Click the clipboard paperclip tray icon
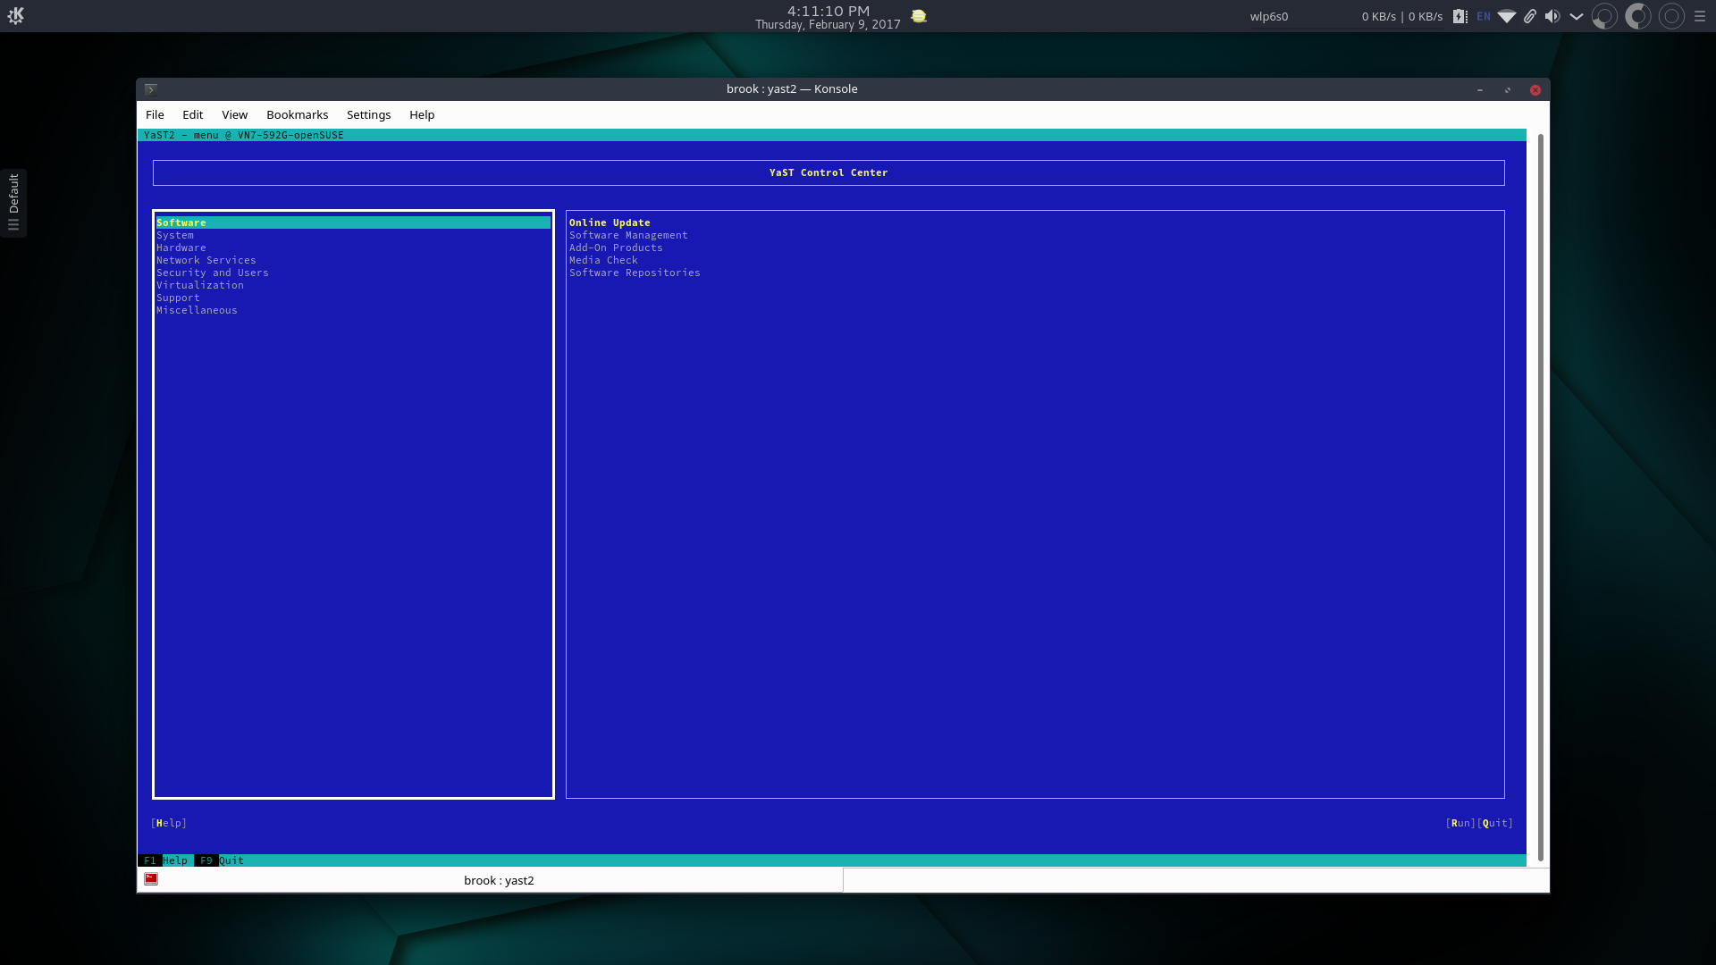 1530,16
